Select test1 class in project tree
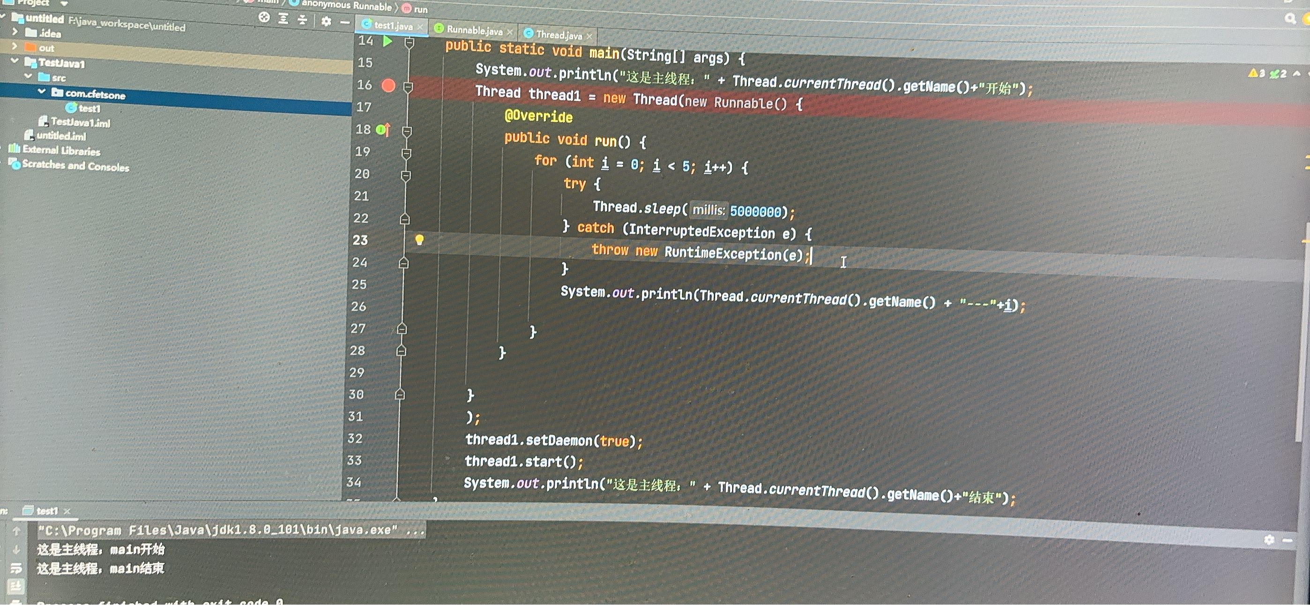Image resolution: width=1310 pixels, height=605 pixels. [x=89, y=108]
